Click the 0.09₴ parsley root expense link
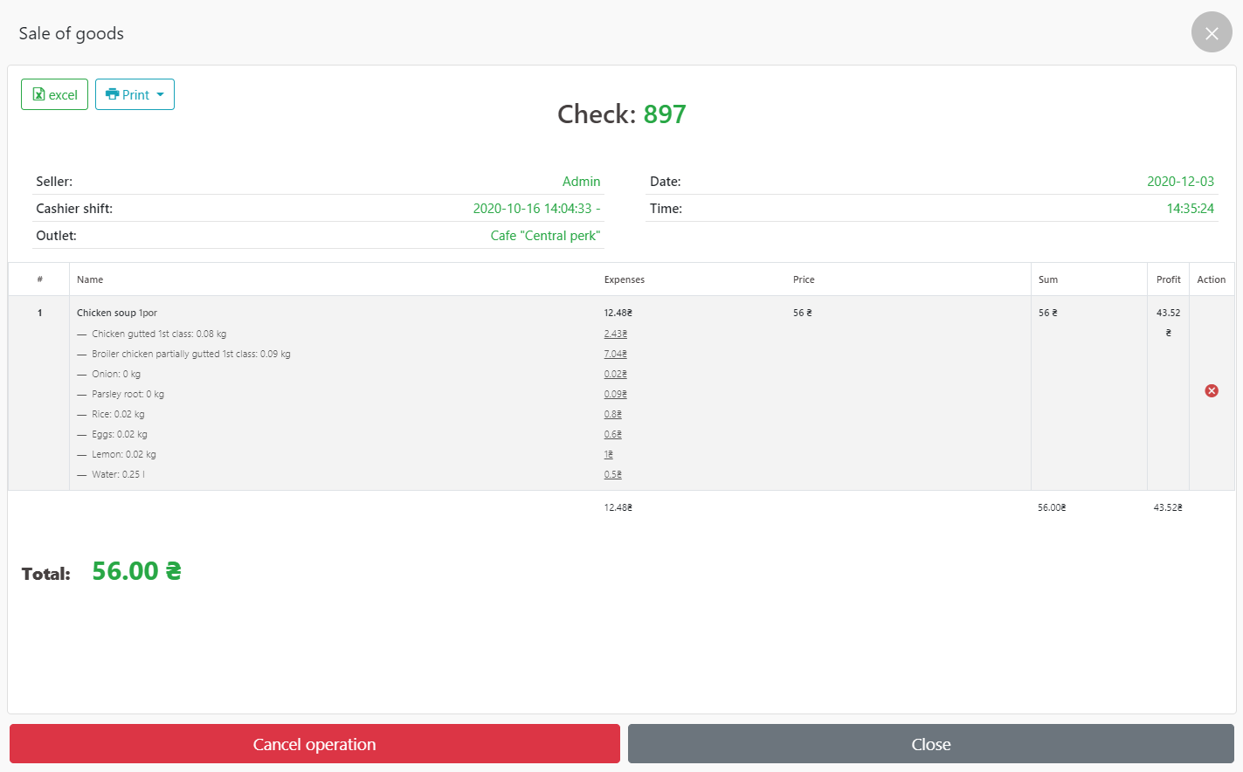 (615, 394)
